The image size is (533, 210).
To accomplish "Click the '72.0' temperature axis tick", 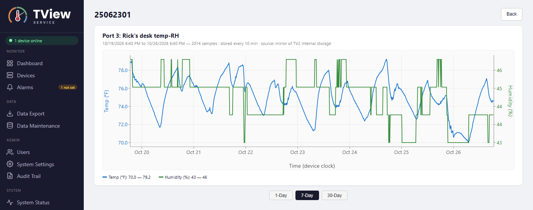I will tap(123, 125).
